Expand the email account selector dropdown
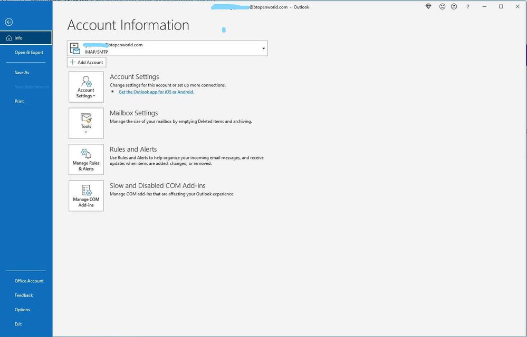The width and height of the screenshot is (527, 337). pyautogui.click(x=263, y=48)
